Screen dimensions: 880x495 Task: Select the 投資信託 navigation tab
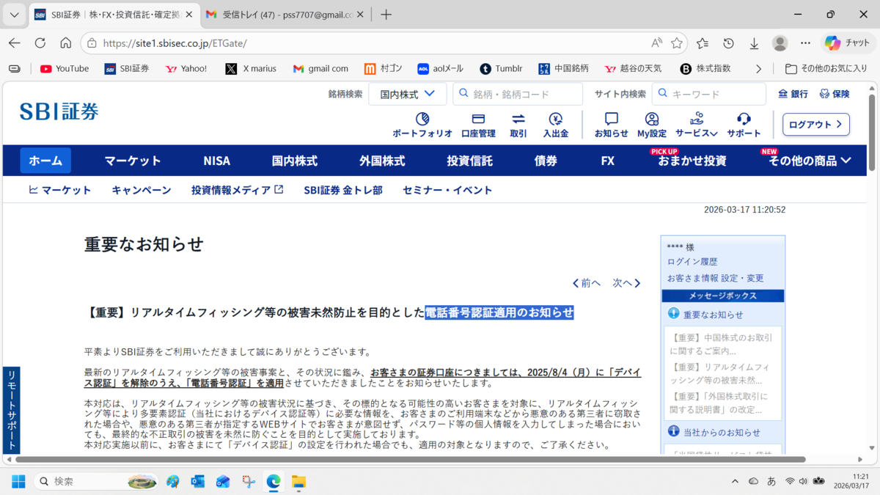469,161
